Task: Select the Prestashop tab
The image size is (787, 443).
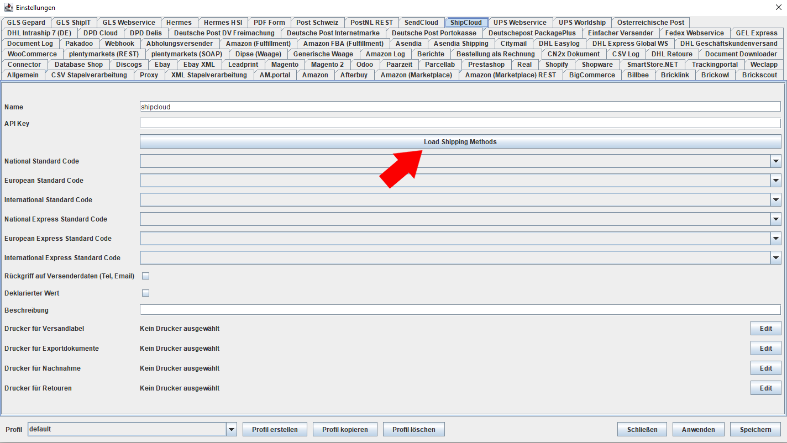Action: (x=486, y=65)
